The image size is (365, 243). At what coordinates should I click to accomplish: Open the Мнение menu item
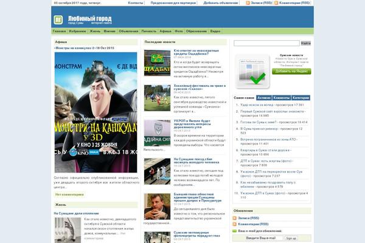(x=109, y=31)
